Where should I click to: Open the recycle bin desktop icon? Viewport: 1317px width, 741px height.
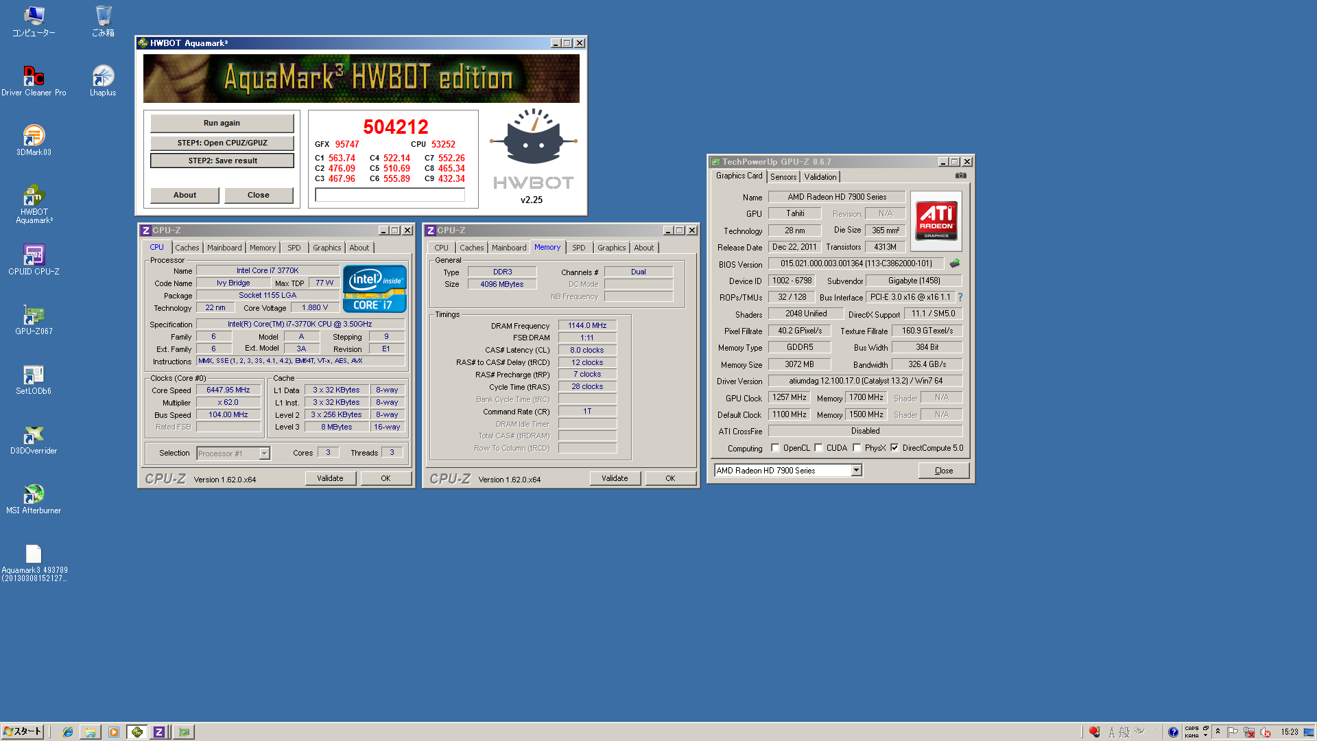pos(103,21)
